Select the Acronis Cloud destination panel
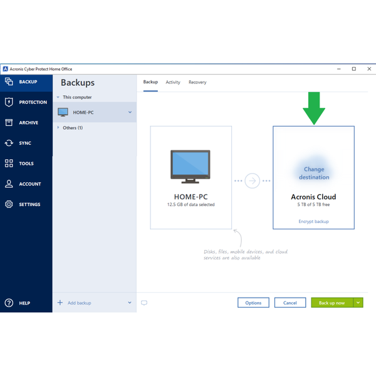376x376 pixels. [314, 177]
